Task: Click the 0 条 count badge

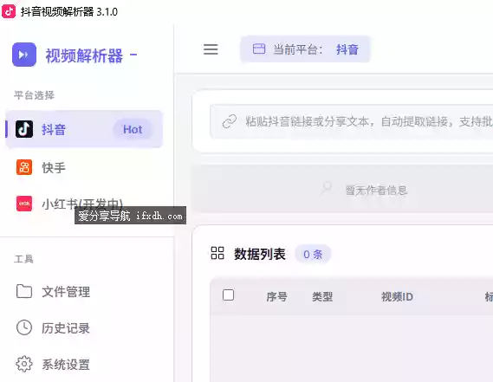Action: (313, 254)
